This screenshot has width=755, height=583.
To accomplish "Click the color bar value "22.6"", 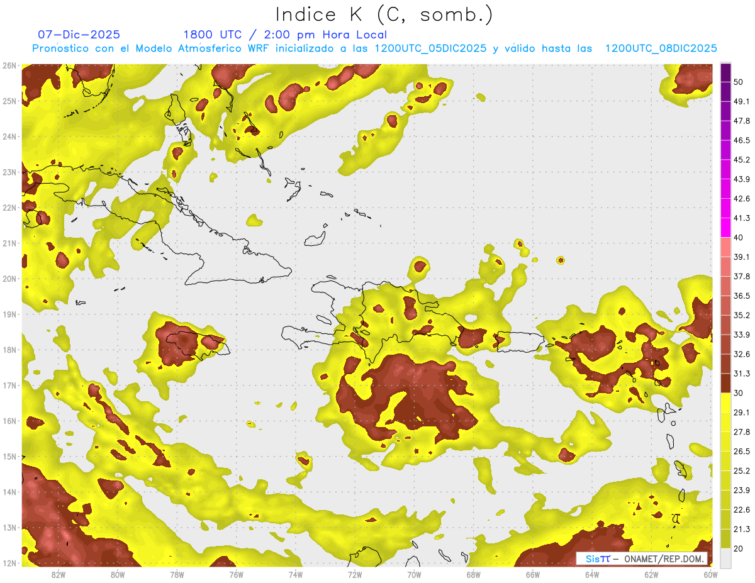I will click(742, 510).
